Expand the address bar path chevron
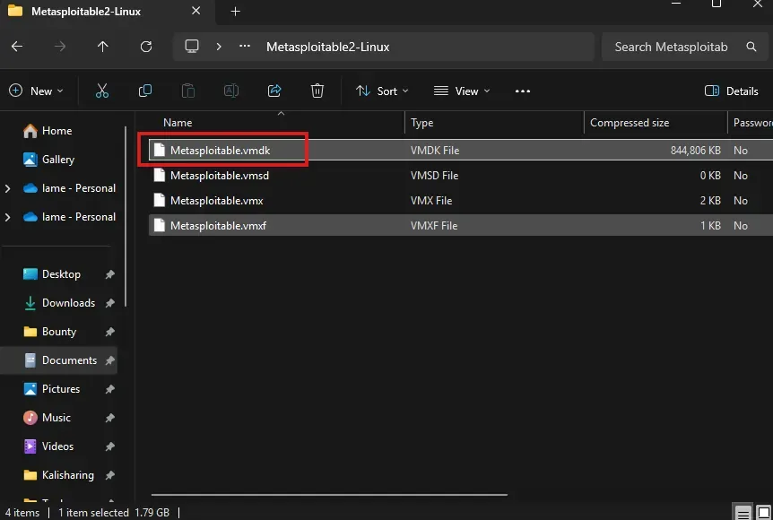This screenshot has width=773, height=520. tap(219, 47)
